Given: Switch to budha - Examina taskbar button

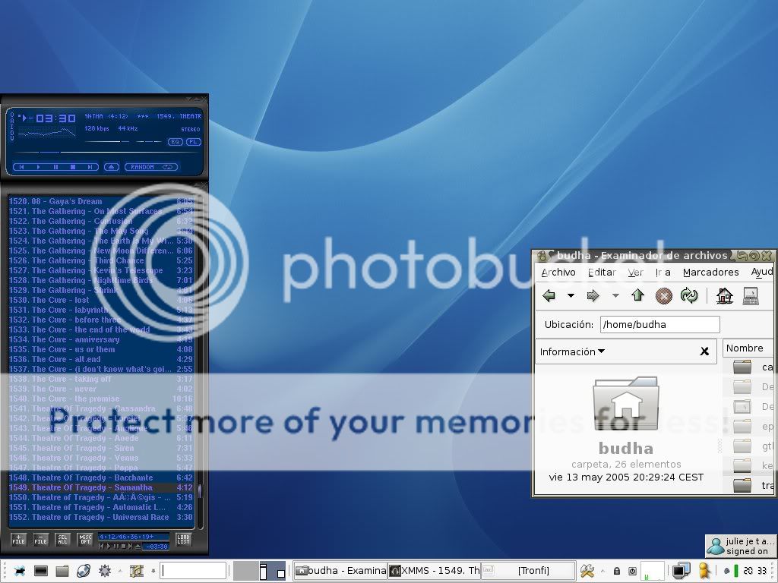Looking at the screenshot, I should click(340, 571).
